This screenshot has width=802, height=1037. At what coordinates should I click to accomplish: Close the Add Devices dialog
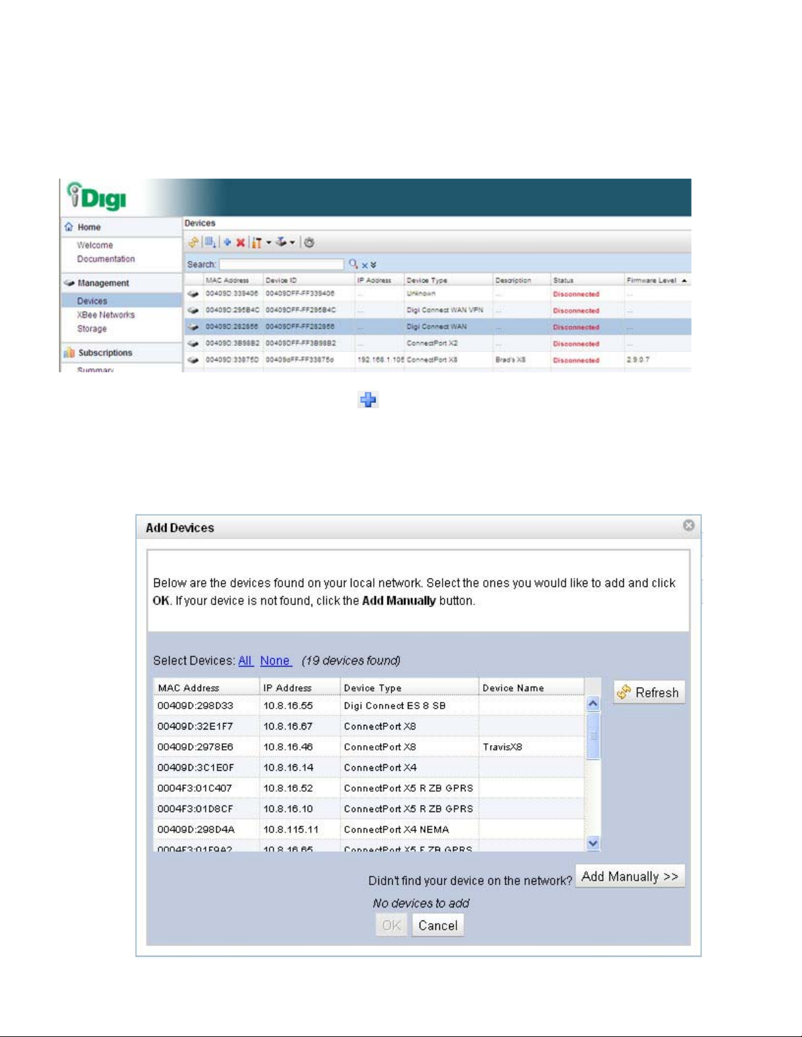[688, 525]
